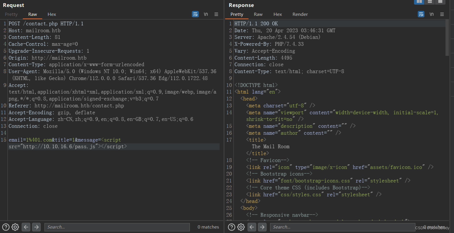This screenshot has height=233, width=454.
Task: Click the request Content-Type x-www-form-urlencoded line
Action: (x=76, y=64)
